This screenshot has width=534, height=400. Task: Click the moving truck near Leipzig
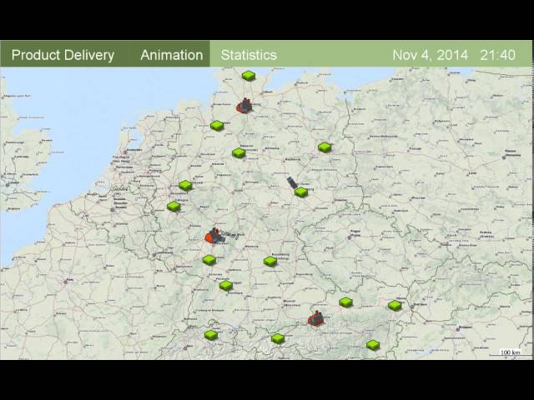coord(291,182)
